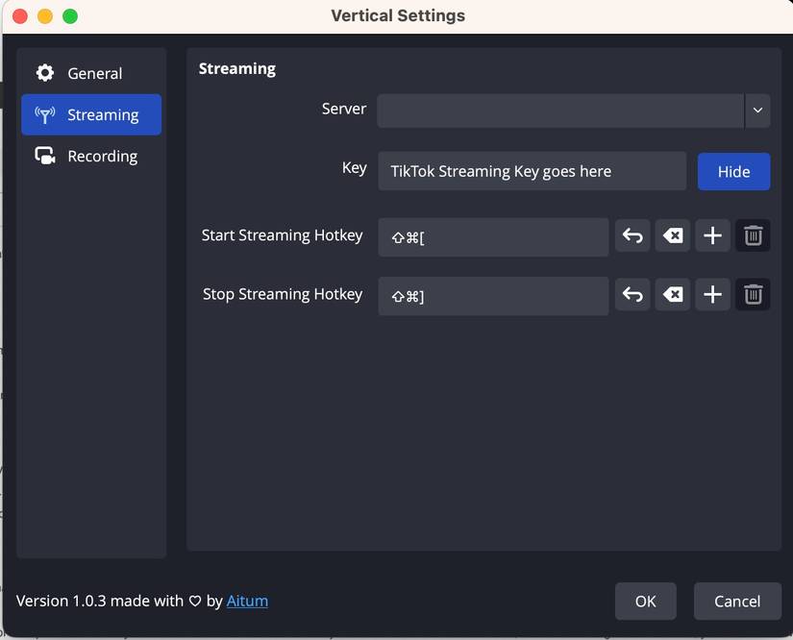This screenshot has height=640, width=793.
Task: Switch to the Recording tab
Action: pos(101,156)
